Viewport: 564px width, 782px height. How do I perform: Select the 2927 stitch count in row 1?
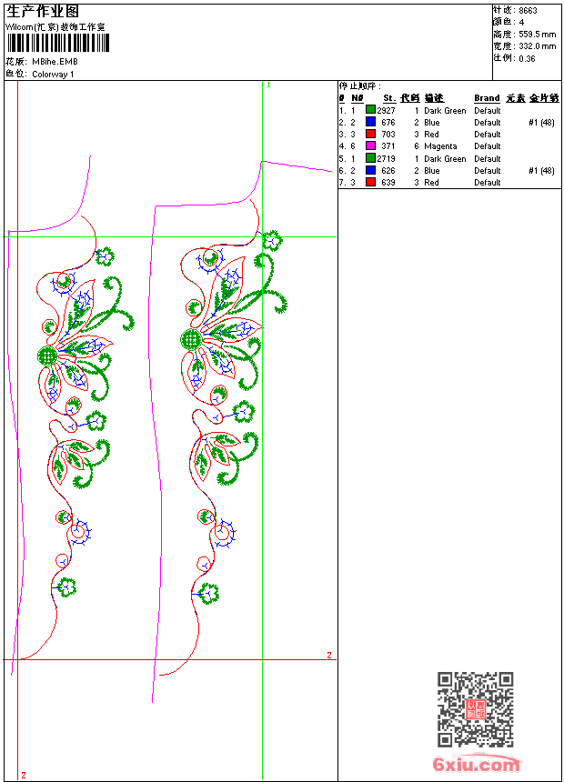[x=387, y=110]
